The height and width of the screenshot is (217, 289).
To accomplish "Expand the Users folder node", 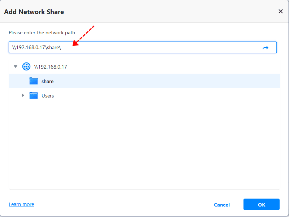I will [x=23, y=96].
